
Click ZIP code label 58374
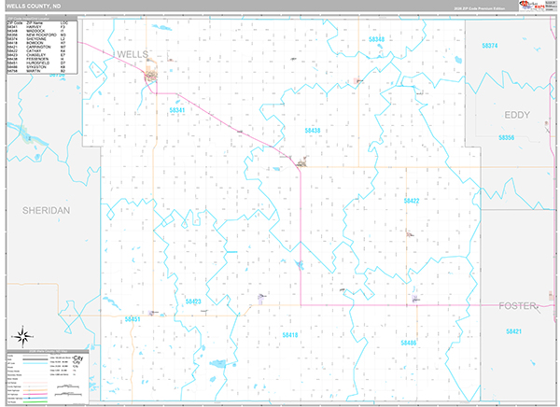point(490,46)
